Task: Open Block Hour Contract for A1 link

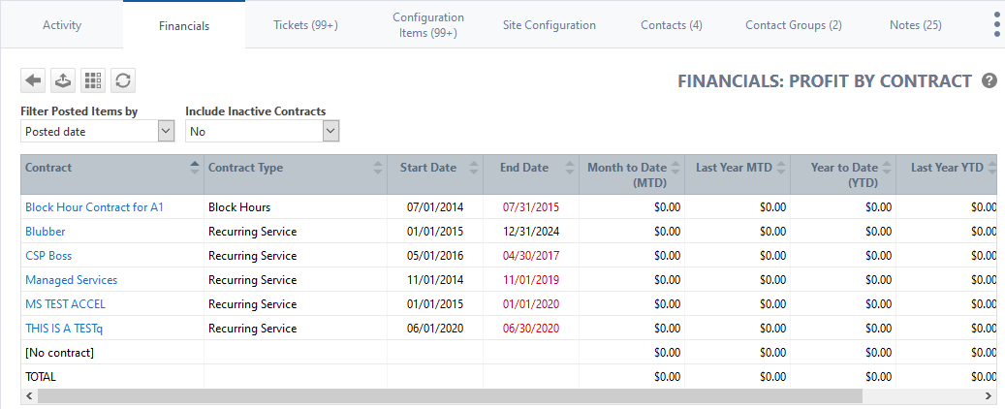Action: pyautogui.click(x=95, y=207)
